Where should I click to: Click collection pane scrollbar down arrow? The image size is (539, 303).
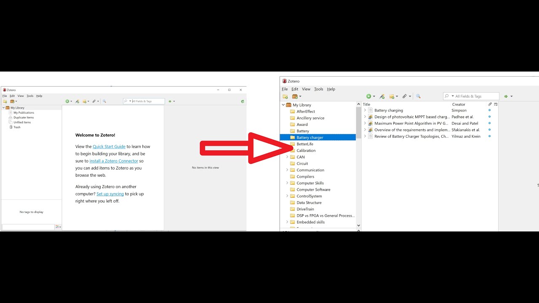pyautogui.click(x=358, y=226)
